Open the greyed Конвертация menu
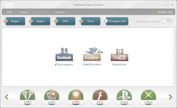 click(41, 12)
